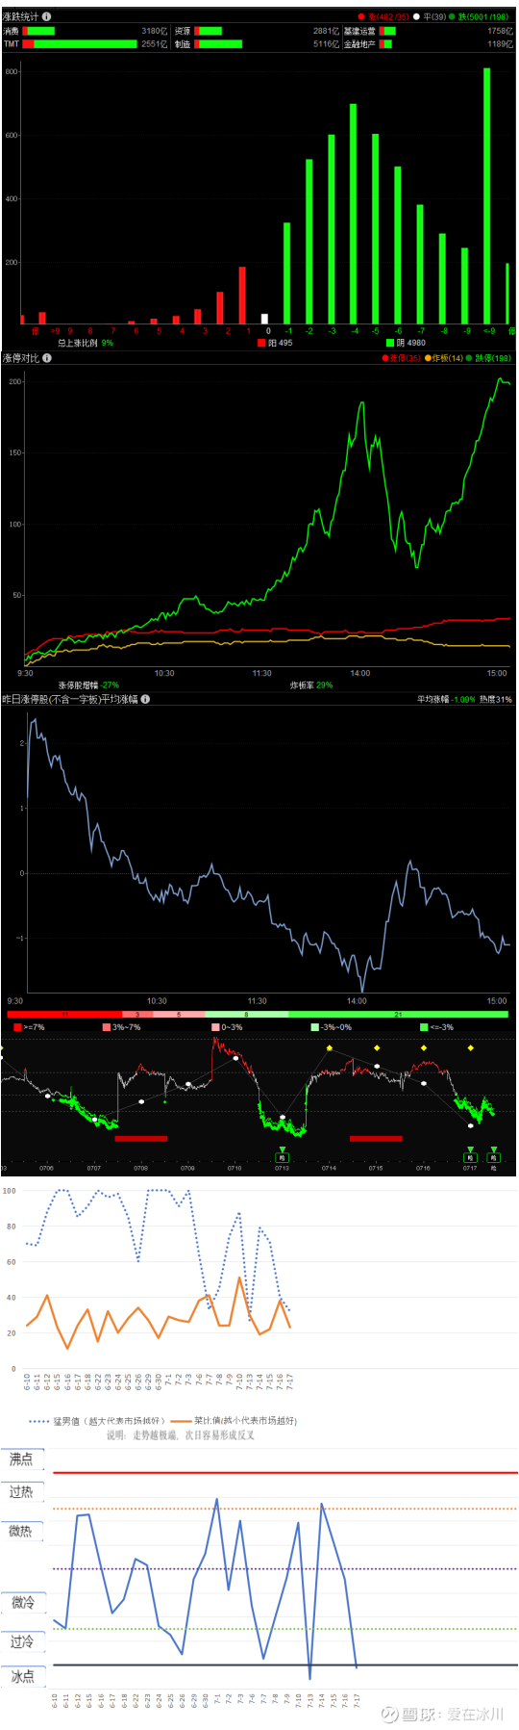This screenshot has width=519, height=1730.
Task: Select the 阳 495 legend swatch
Action: pyautogui.click(x=261, y=342)
